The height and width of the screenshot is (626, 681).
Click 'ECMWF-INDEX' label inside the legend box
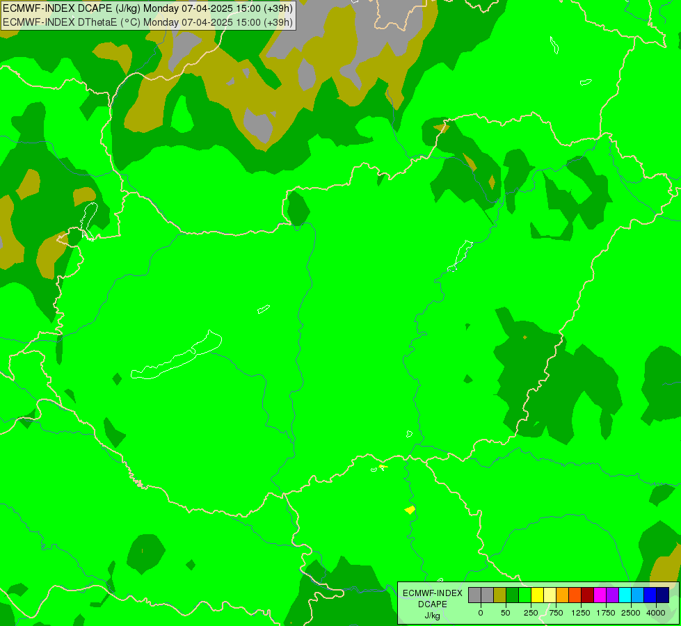click(433, 593)
